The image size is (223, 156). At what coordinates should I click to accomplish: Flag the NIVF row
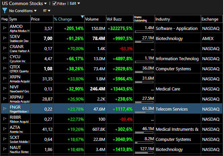point(5,89)
